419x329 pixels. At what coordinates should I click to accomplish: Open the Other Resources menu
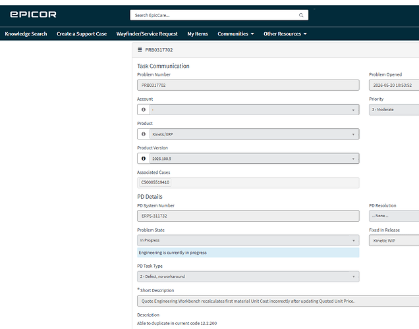click(285, 34)
